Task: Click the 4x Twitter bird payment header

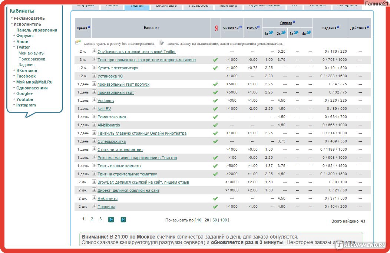Action: point(307,33)
